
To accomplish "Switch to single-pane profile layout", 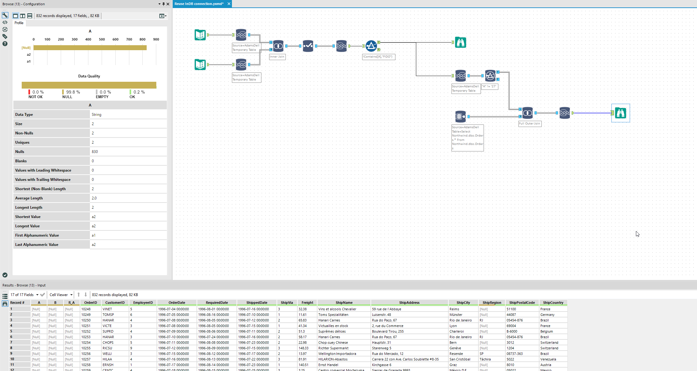I will coord(16,16).
